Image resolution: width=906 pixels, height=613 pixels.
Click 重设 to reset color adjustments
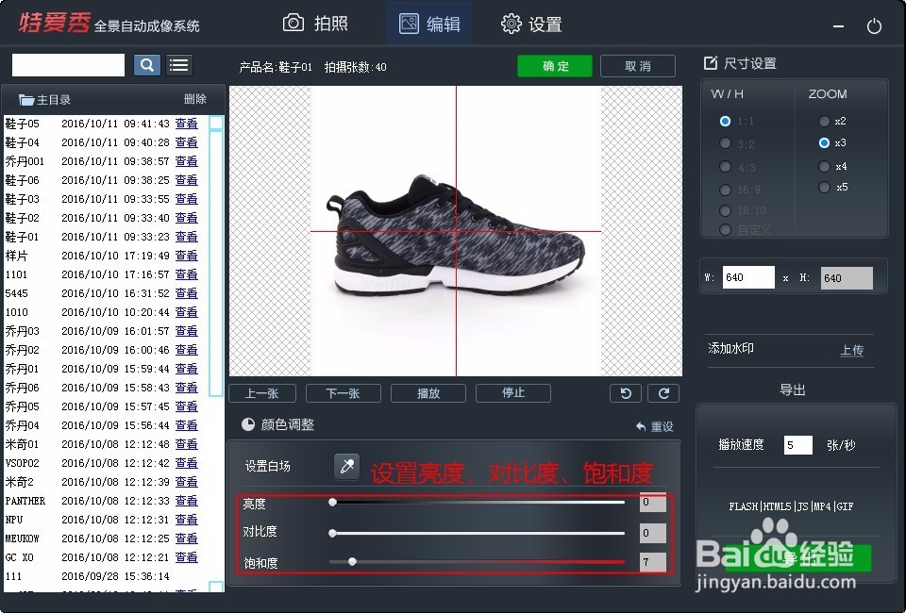click(x=655, y=426)
